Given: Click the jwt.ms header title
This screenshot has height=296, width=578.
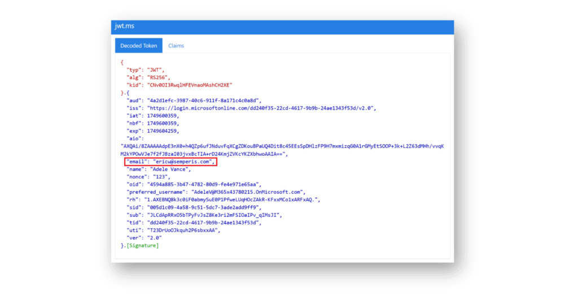Looking at the screenshot, I should click(125, 26).
